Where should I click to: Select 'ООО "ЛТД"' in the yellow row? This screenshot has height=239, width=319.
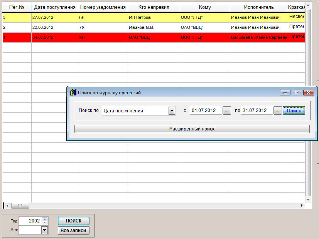[205, 17]
